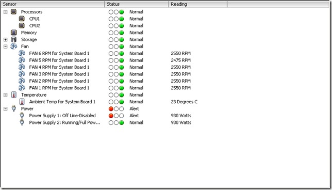This screenshot has width=332, height=190.
Task: Select Ambient Temp for System Board 1 row
Action: 62,102
